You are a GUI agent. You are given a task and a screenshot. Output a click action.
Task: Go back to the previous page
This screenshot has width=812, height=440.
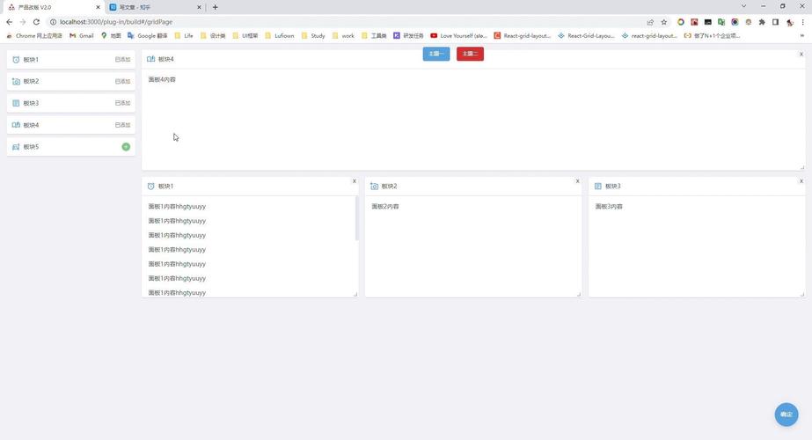pyautogui.click(x=10, y=22)
